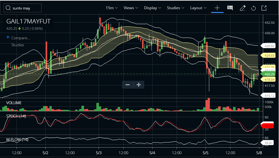Click the share export arrow icon
Screen dimensions: 279x158
264,8
